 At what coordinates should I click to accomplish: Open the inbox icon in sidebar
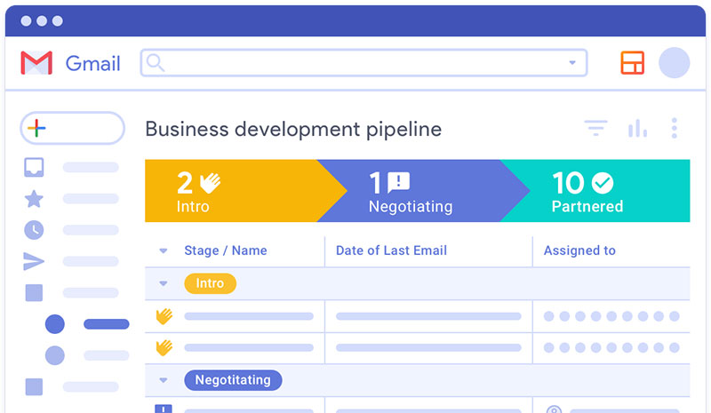coord(34,167)
